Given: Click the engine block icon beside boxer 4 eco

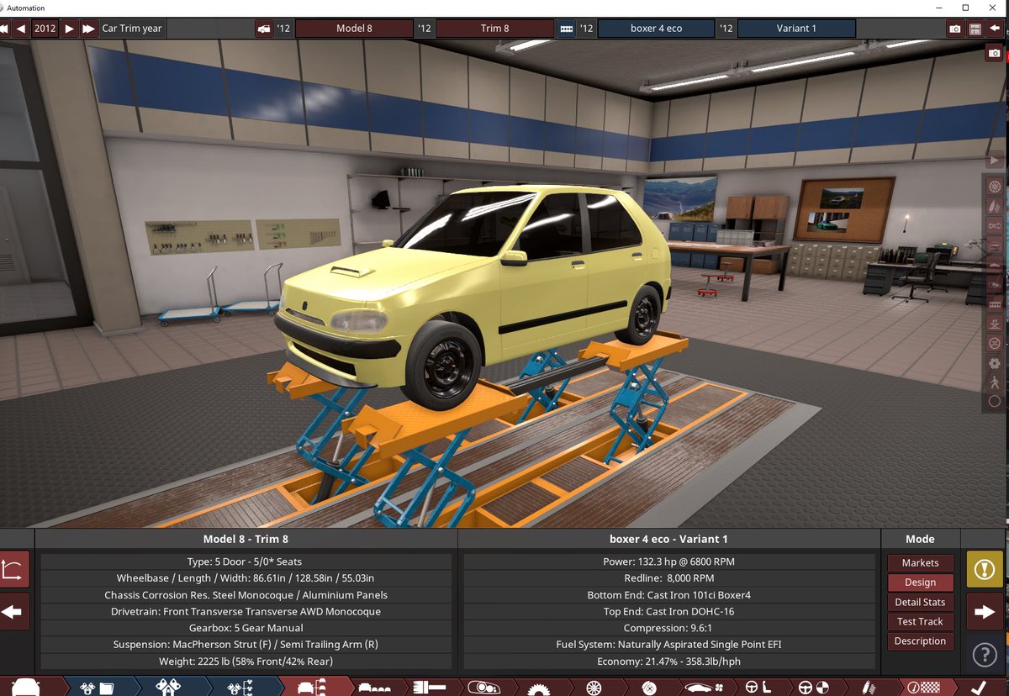Looking at the screenshot, I should pos(567,29).
